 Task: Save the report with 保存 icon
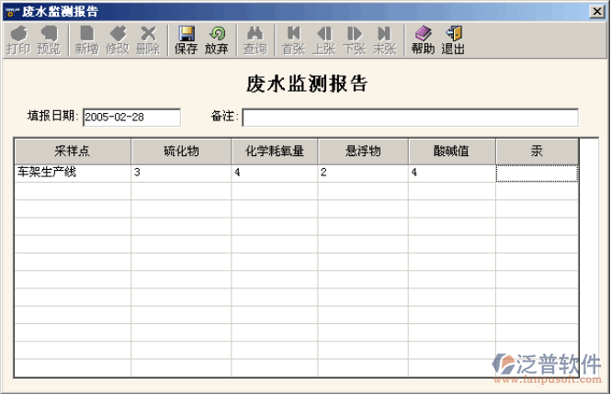[187, 40]
